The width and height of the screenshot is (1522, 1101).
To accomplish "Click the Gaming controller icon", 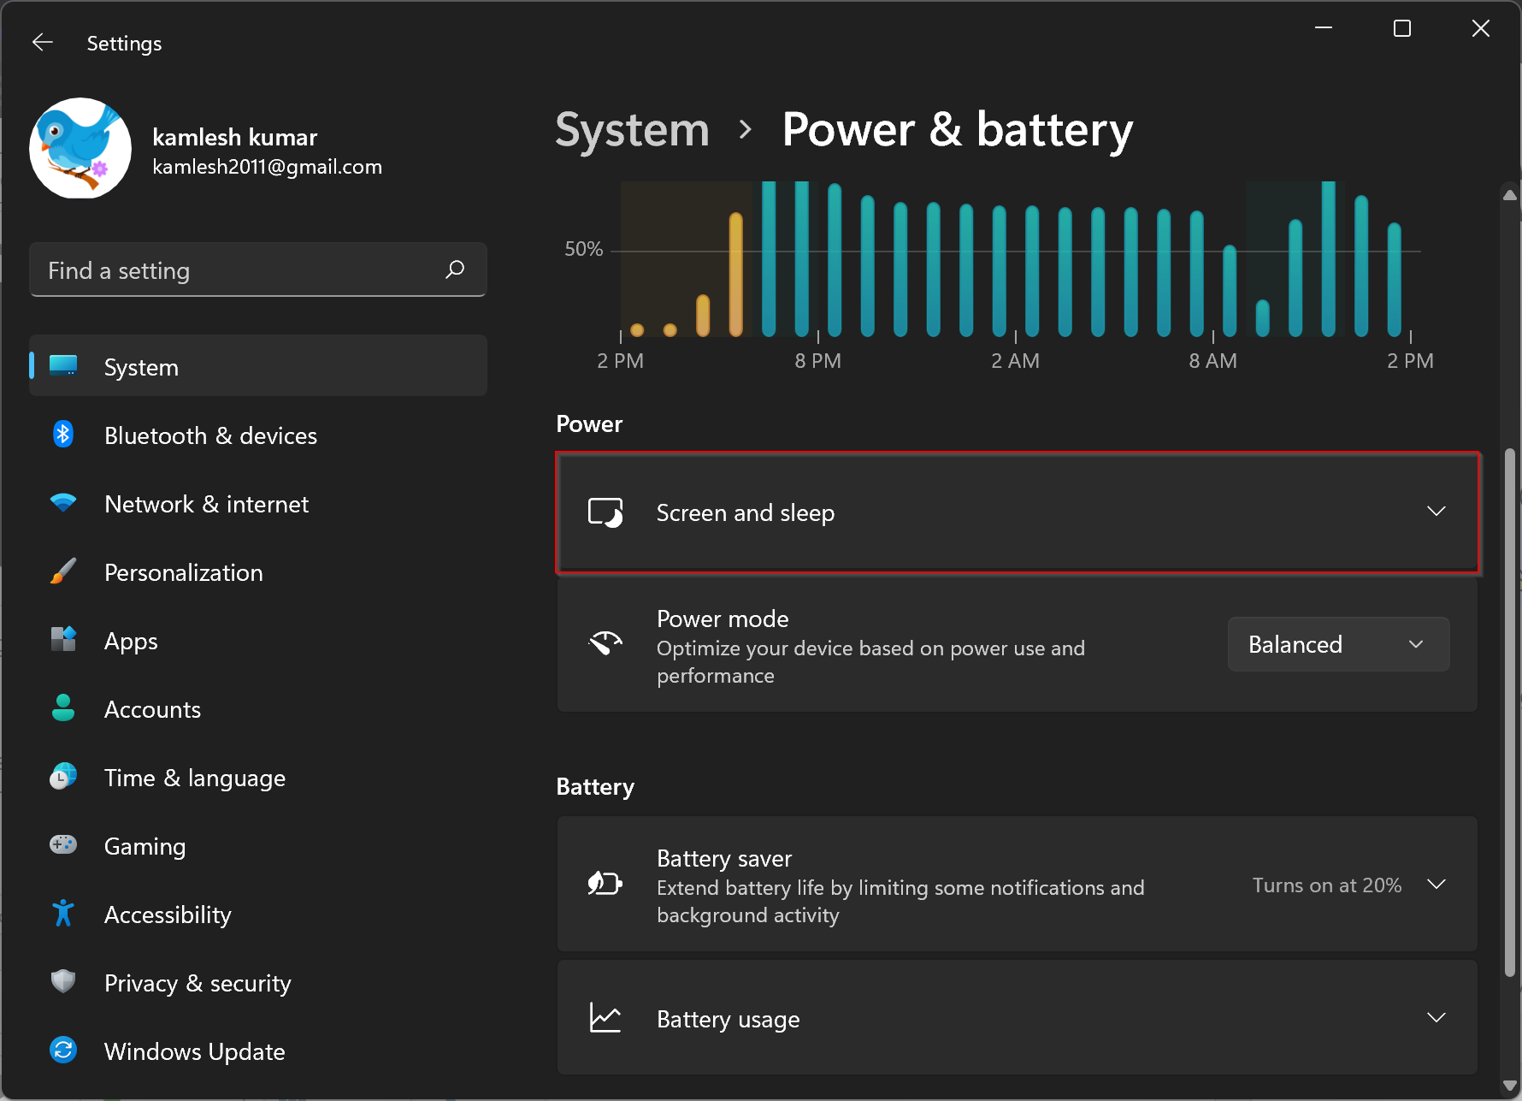I will pos(63,845).
